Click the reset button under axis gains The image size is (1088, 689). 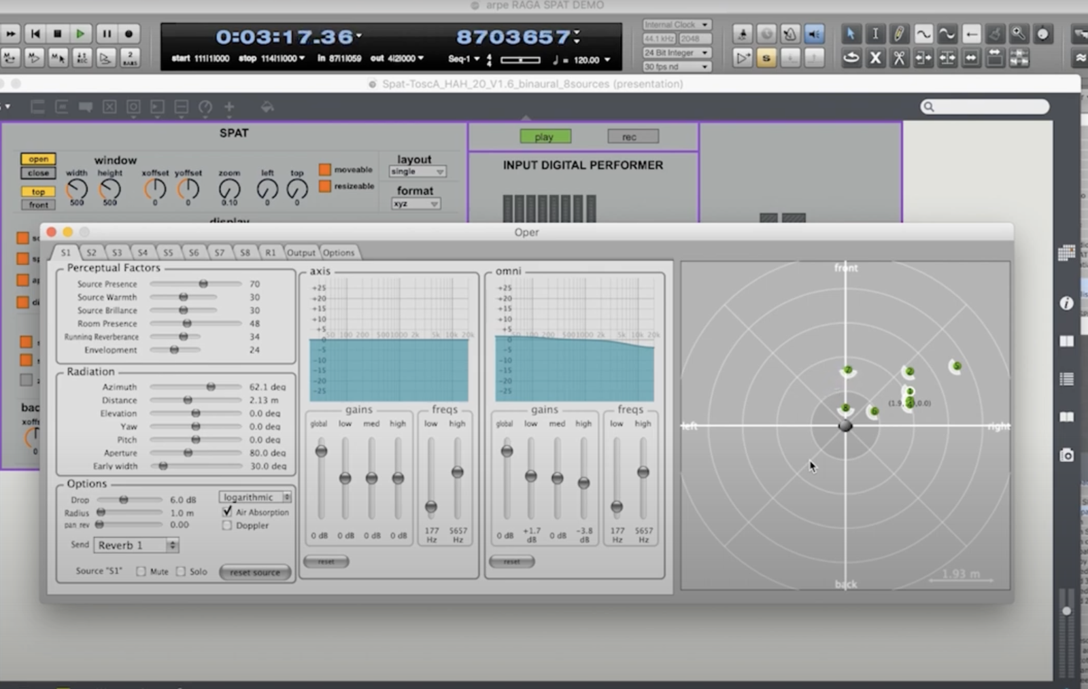pos(326,561)
